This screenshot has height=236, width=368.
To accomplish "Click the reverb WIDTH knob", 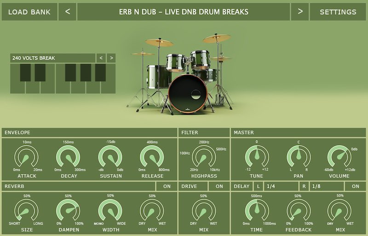I will [x=110, y=210].
